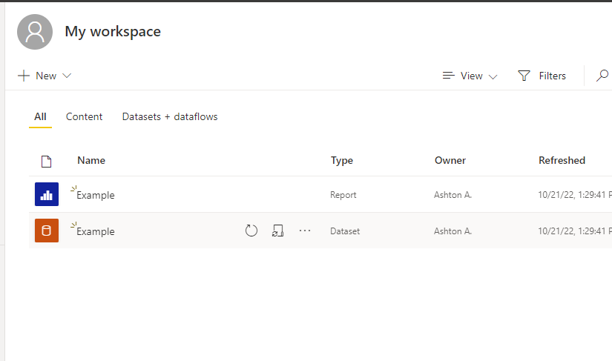Expand the View options dropdown
Image resolution: width=612 pixels, height=361 pixels.
tap(470, 76)
